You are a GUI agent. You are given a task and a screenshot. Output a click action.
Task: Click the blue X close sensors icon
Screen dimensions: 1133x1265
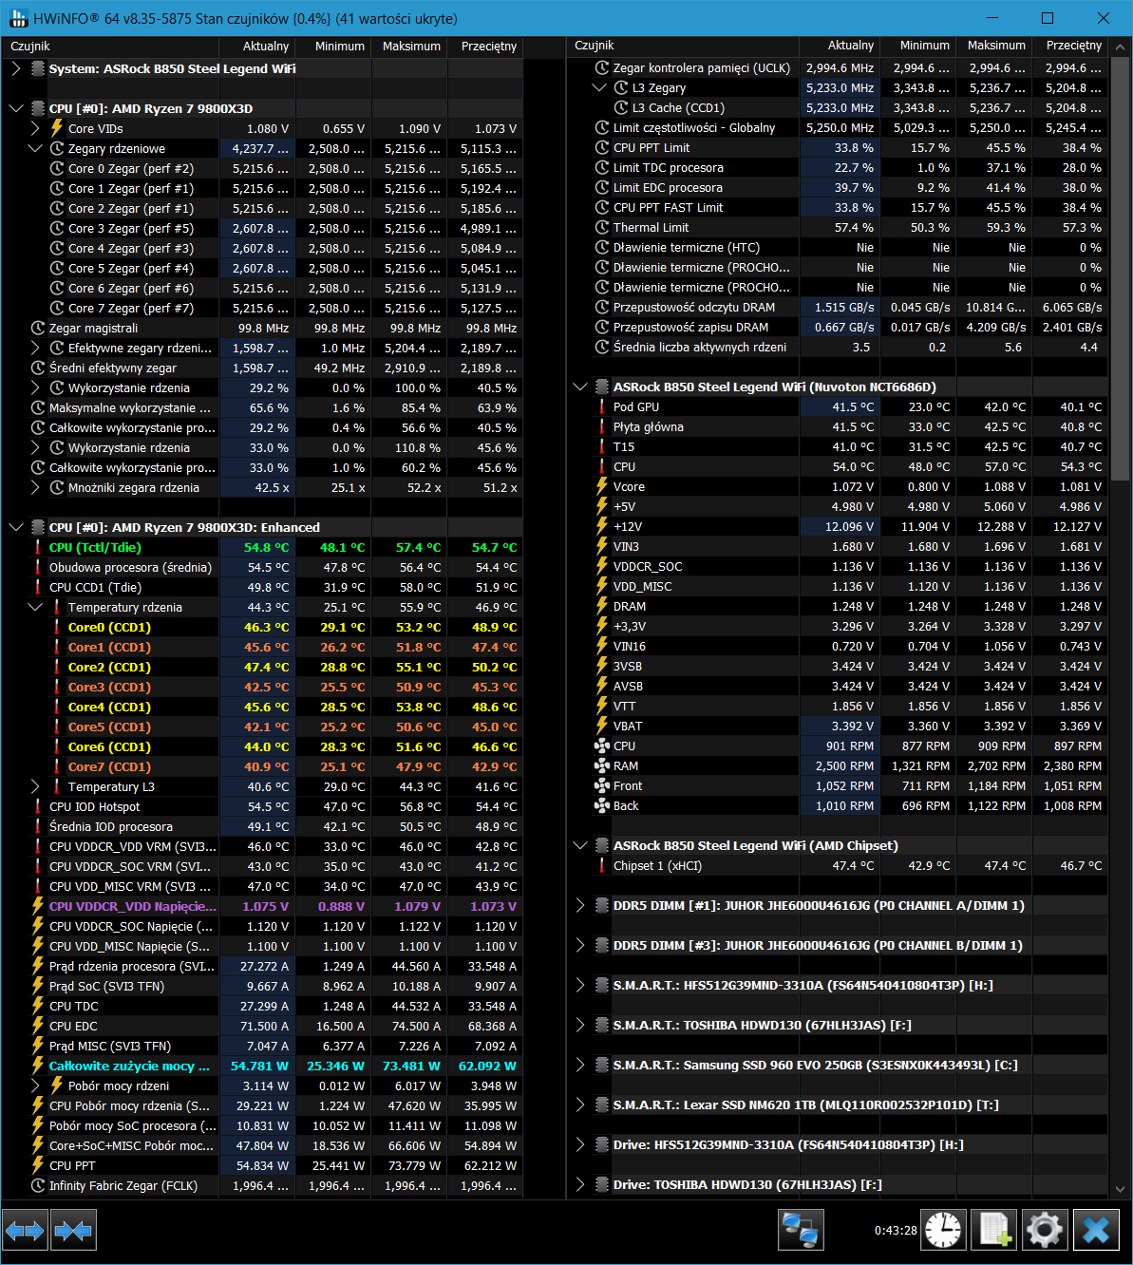pyautogui.click(x=1096, y=1231)
